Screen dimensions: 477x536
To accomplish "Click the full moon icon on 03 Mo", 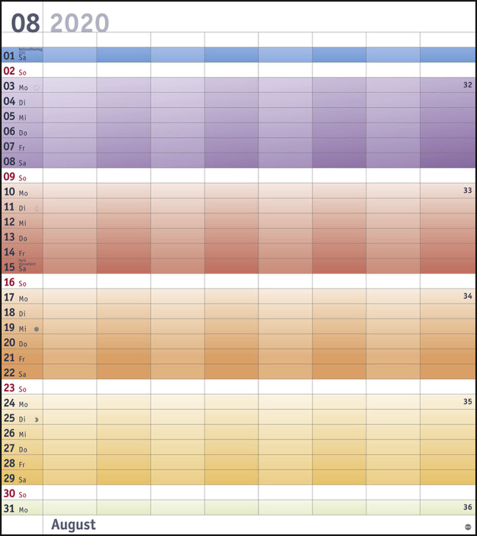I will (36, 88).
